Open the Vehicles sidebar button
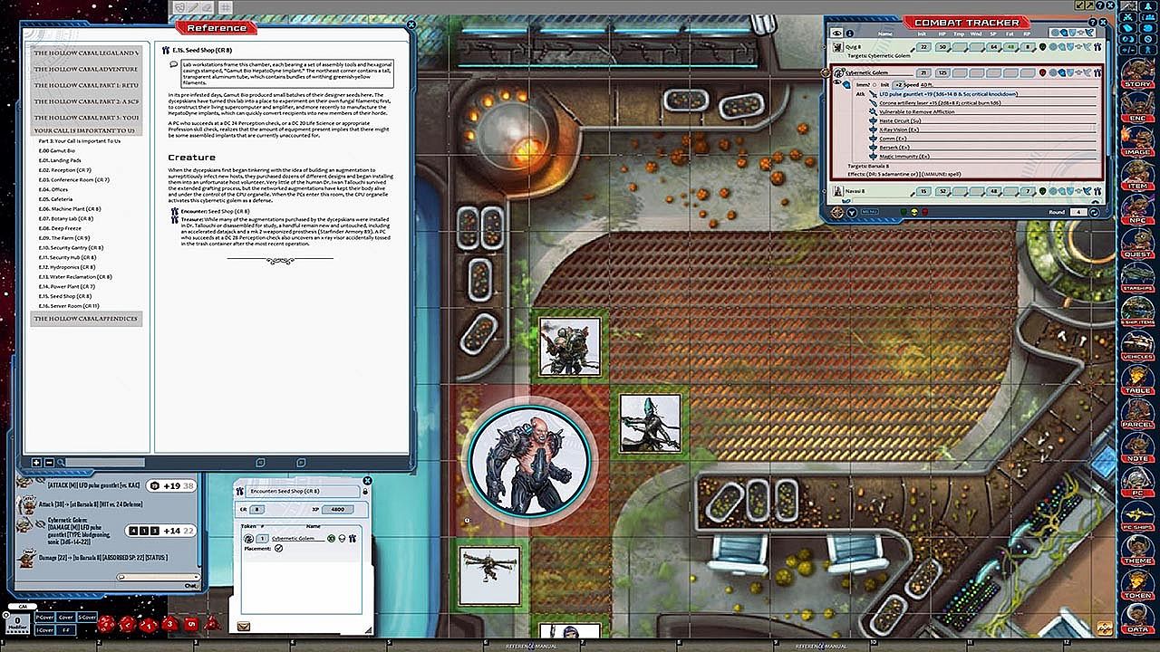 tap(1137, 344)
